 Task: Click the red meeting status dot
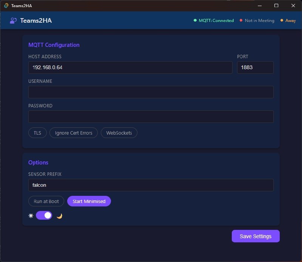click(x=241, y=20)
